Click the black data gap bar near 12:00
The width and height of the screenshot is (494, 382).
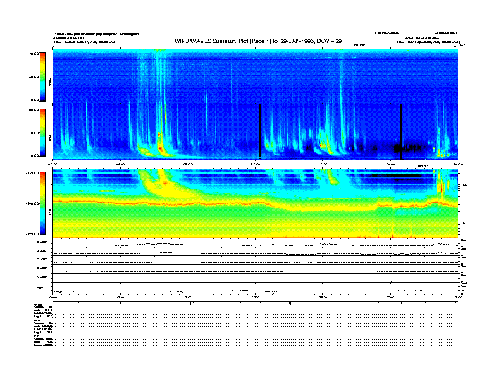(260, 132)
